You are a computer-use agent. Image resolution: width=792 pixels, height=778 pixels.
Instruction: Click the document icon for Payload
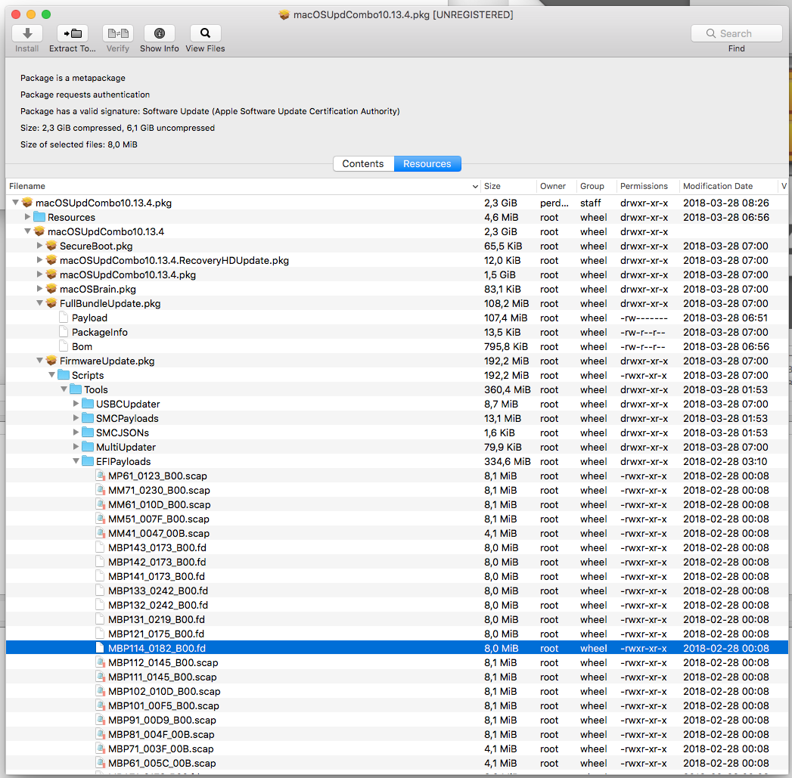63,318
